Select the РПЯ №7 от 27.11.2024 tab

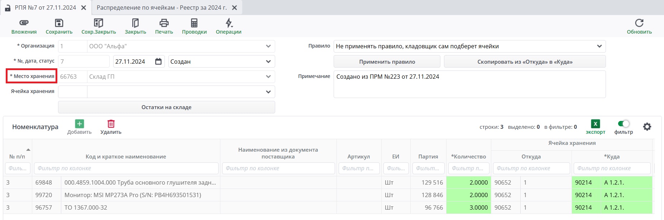(x=45, y=8)
